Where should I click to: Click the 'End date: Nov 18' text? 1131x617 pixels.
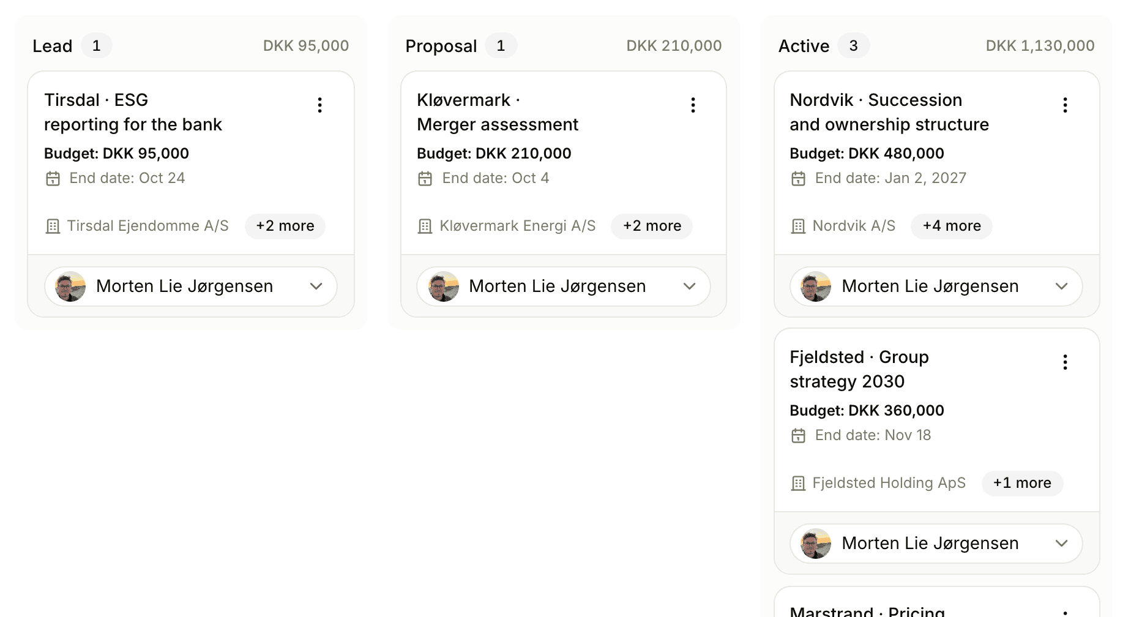tap(873, 435)
